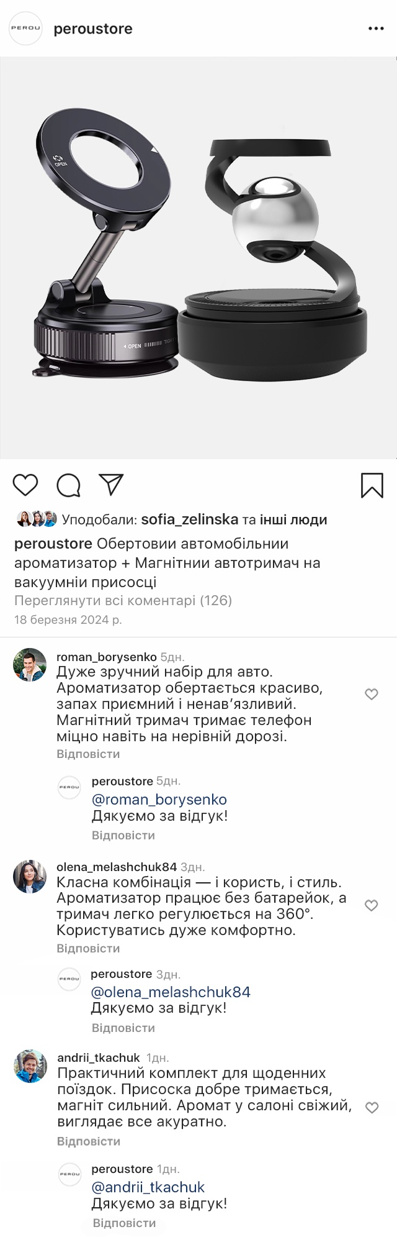Reply to olena_melashchuk84's comment

pyautogui.click(x=88, y=948)
